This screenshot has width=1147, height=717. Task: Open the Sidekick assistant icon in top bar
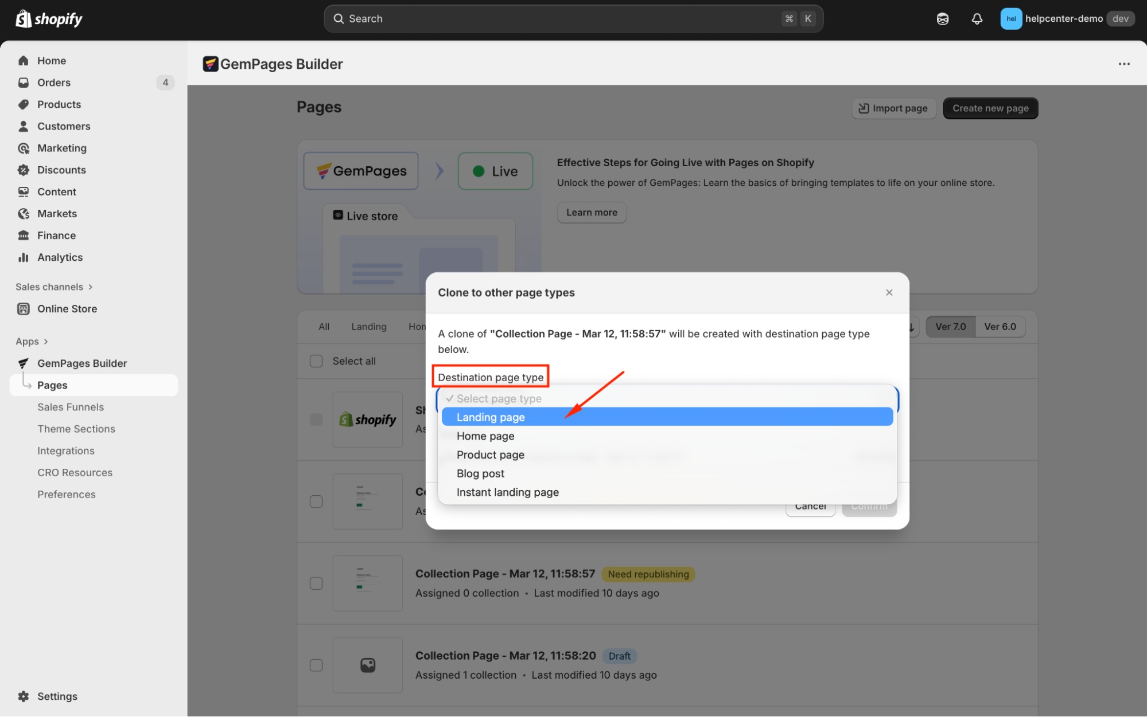943,19
